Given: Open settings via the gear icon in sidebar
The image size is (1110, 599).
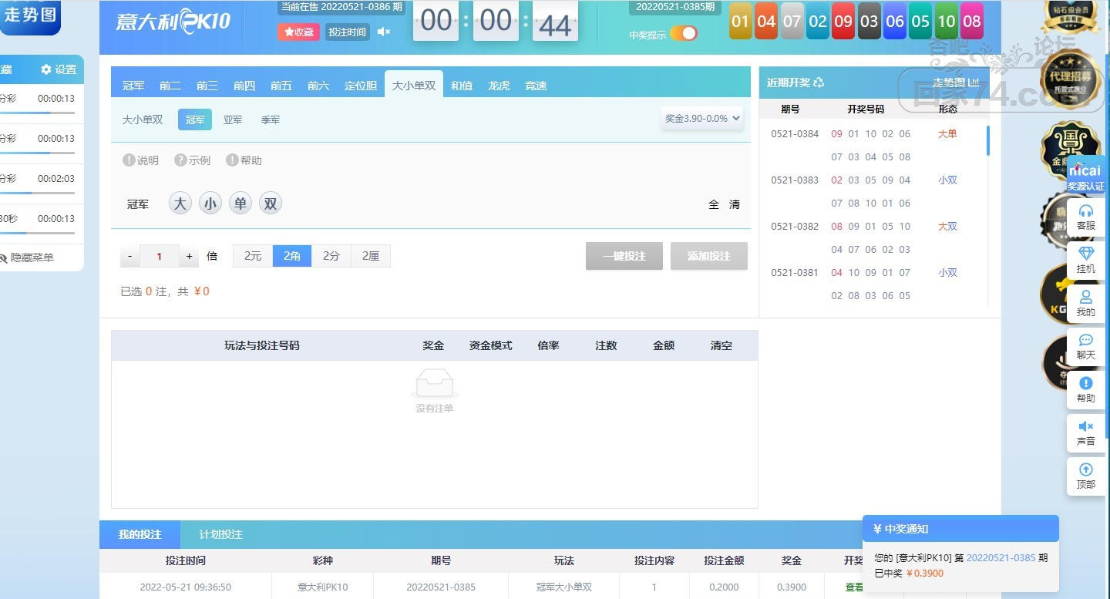Looking at the screenshot, I should coord(46,69).
